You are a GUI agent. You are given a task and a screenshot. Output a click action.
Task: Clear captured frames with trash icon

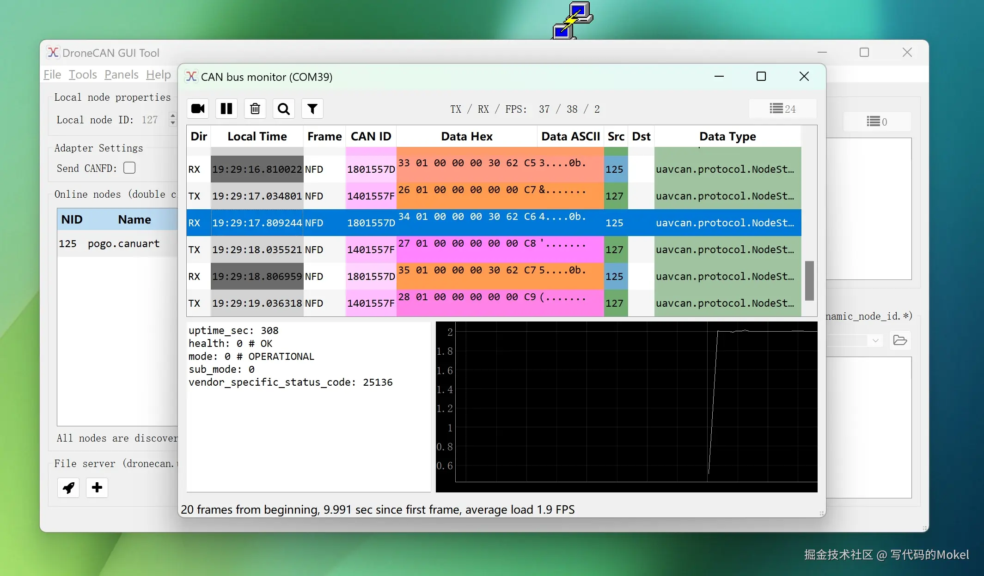[x=255, y=109]
